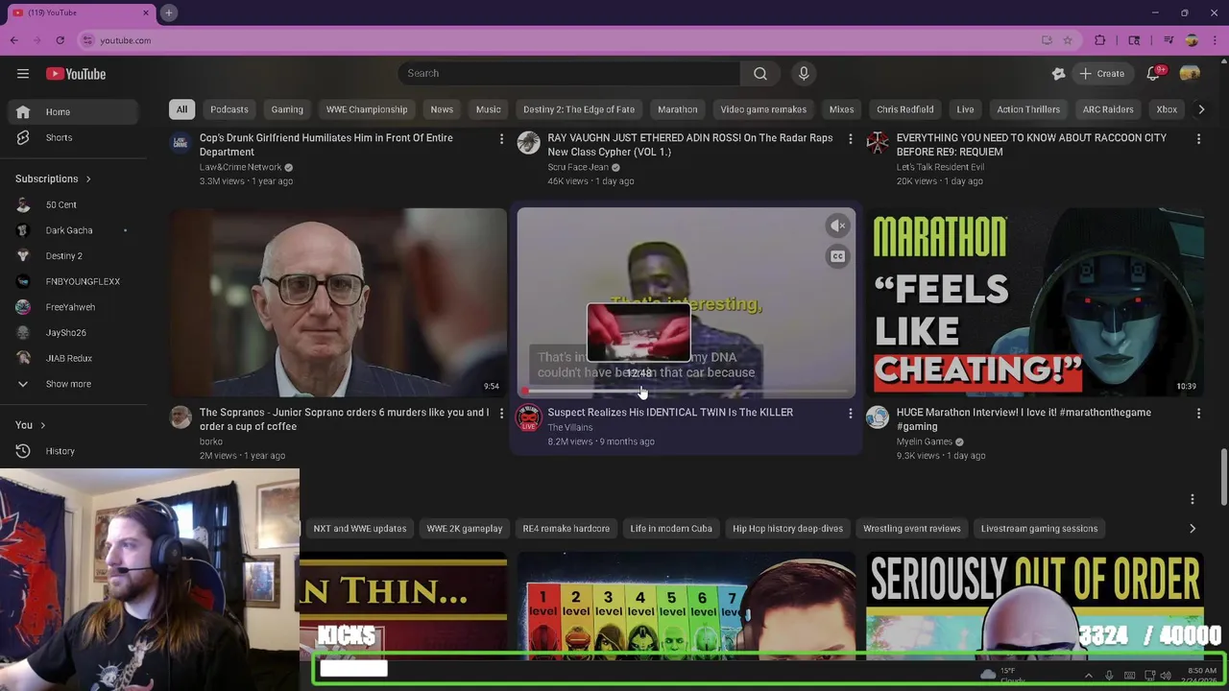Viewport: 1229px width, 691px height.
Task: Open options for HUGE Marathon Interview video
Action: 1198,414
